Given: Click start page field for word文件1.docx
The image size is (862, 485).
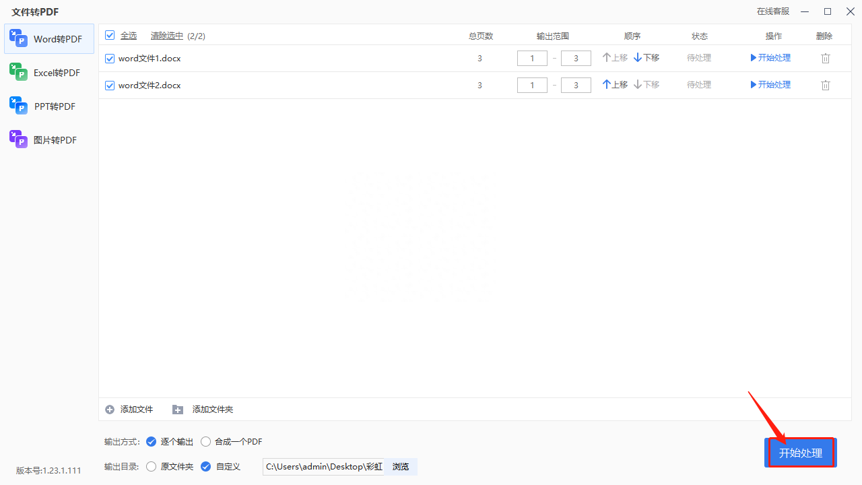Looking at the screenshot, I should 532,59.
